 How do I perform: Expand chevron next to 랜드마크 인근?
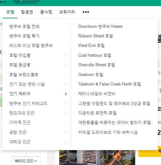click(x=66, y=113)
